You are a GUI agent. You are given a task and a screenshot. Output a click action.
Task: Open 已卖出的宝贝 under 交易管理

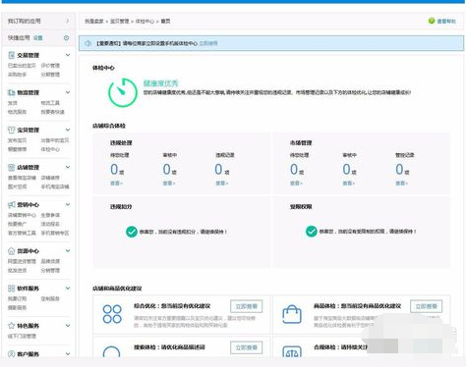coord(22,66)
